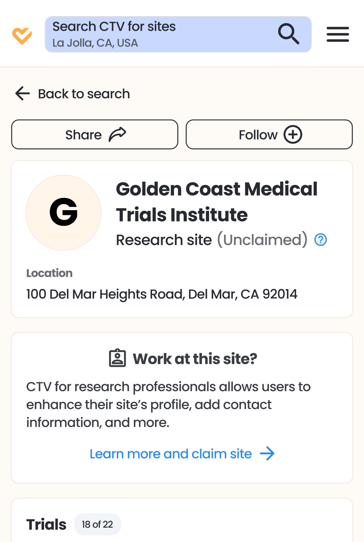Click the back arrow icon
Screen dimensions: 364x542
click(23, 93)
